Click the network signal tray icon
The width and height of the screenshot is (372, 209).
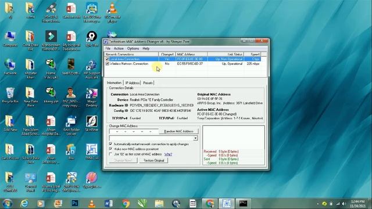pyautogui.click(x=338, y=204)
